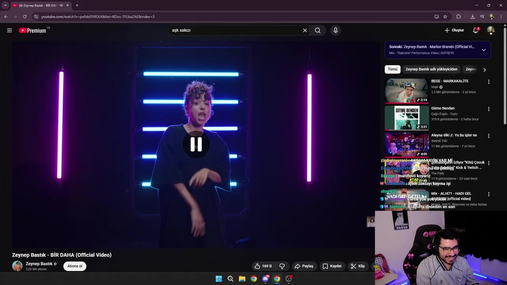Open options for Aleyna tilki video
Viewport: 507px width, 285px height.
pyautogui.click(x=488, y=136)
